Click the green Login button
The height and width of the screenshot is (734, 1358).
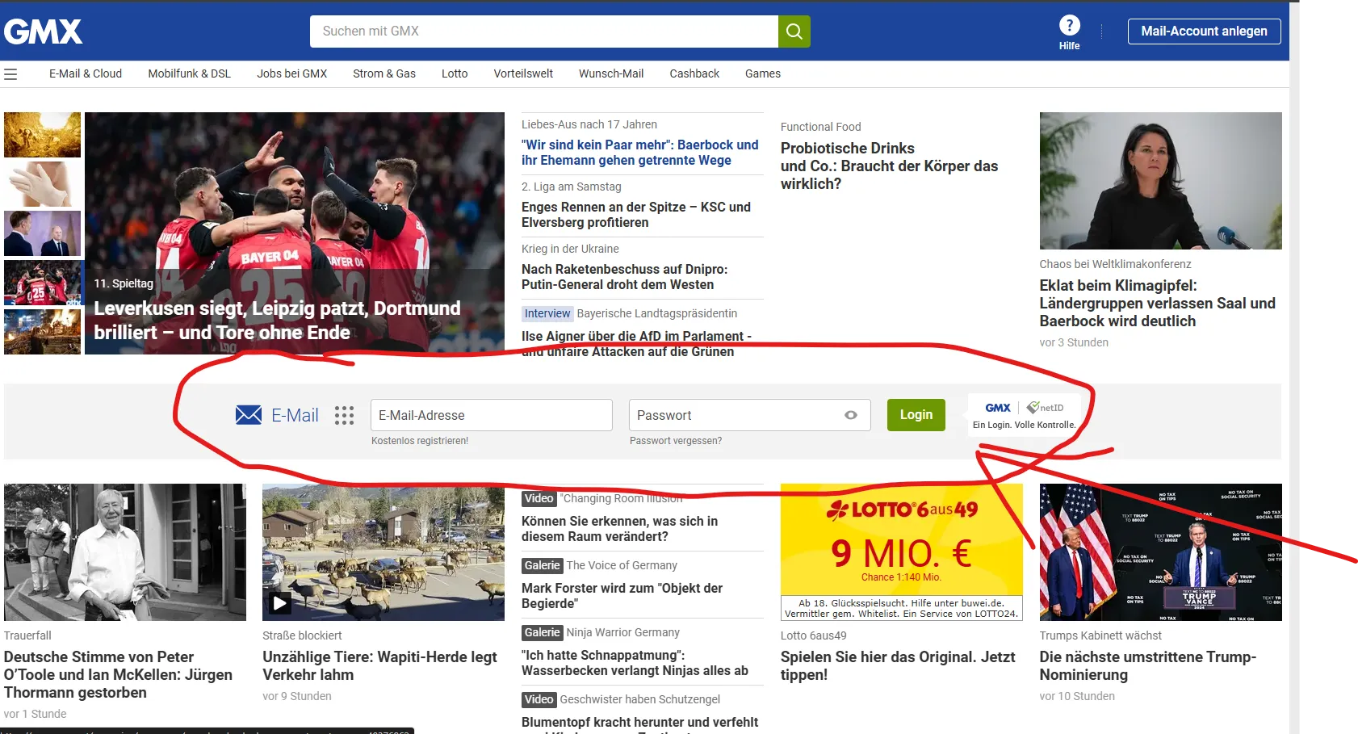click(x=916, y=415)
